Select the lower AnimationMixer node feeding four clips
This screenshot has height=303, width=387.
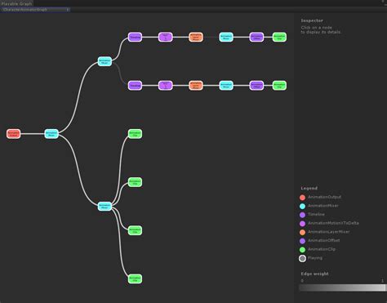(x=105, y=206)
